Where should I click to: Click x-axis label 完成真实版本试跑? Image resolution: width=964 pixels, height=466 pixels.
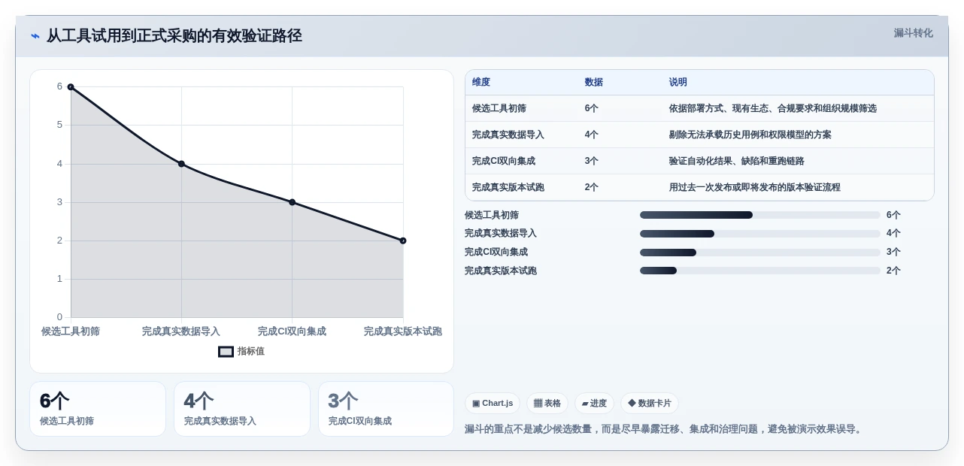click(x=403, y=331)
